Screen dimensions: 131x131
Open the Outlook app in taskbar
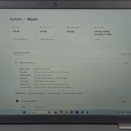(x=82, y=112)
